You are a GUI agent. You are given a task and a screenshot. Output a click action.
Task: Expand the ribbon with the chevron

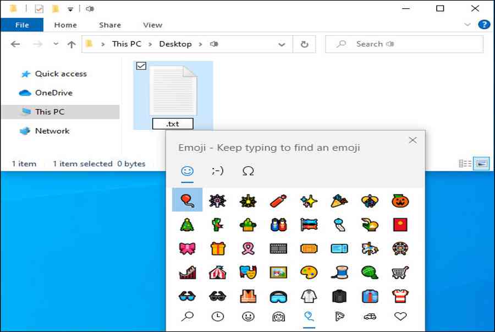point(468,25)
